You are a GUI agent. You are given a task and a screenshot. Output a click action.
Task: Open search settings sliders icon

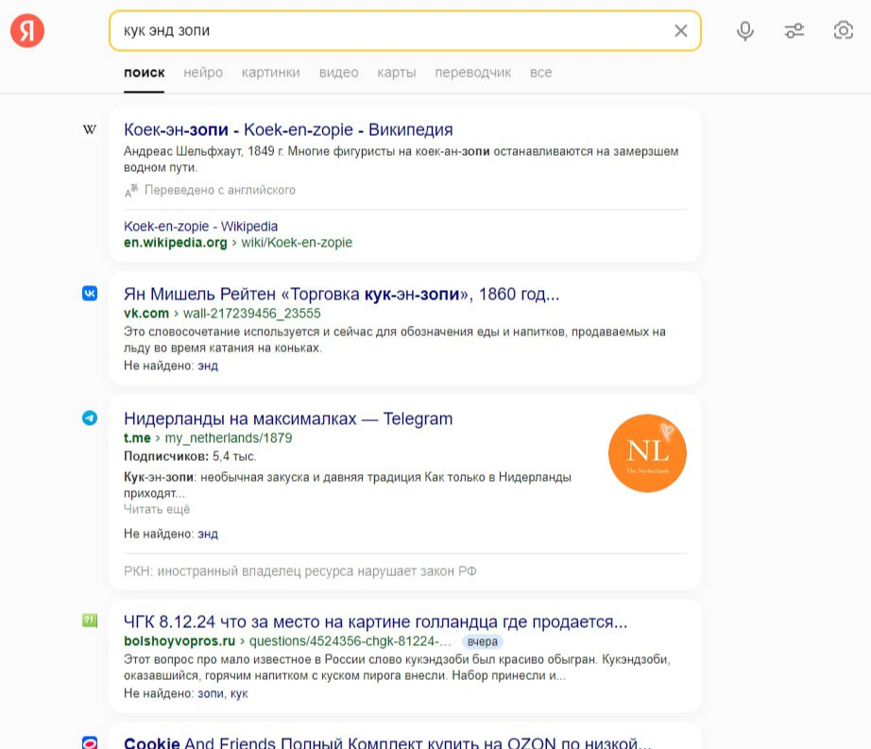tap(794, 30)
